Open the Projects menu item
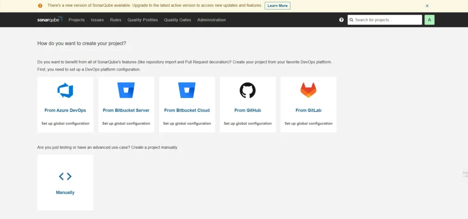This screenshot has height=219, width=468. click(77, 20)
